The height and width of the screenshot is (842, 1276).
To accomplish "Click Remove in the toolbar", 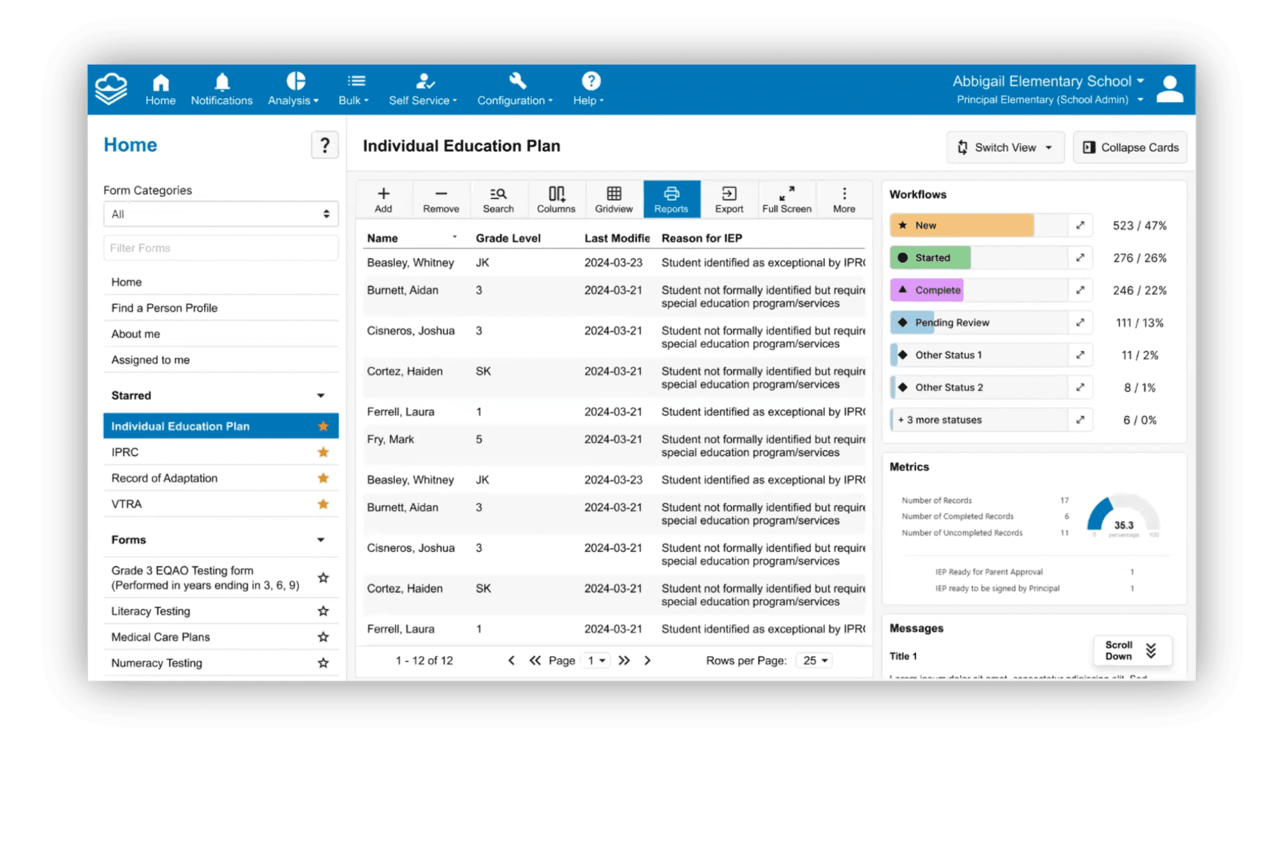I will pos(441,200).
